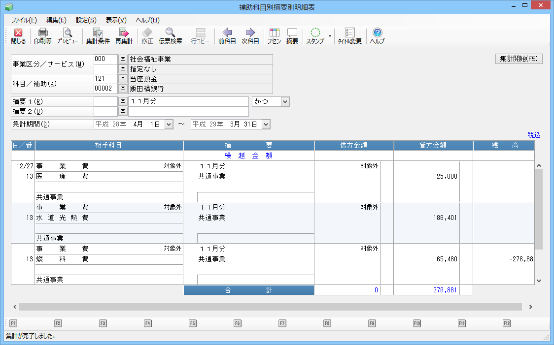Open the start date 4月 1日 dropdown

[169, 125]
